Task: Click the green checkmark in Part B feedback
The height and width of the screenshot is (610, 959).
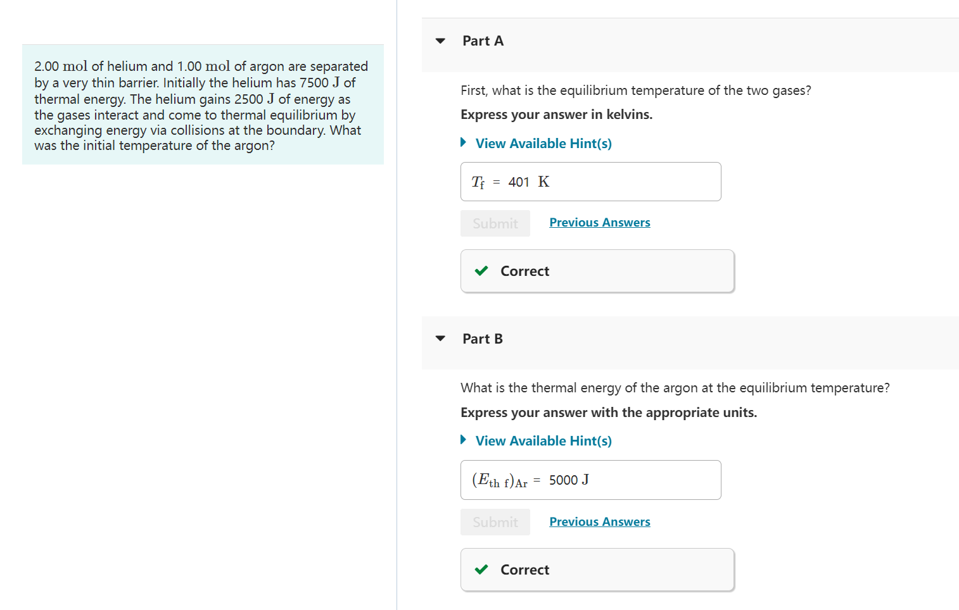Action: [481, 570]
